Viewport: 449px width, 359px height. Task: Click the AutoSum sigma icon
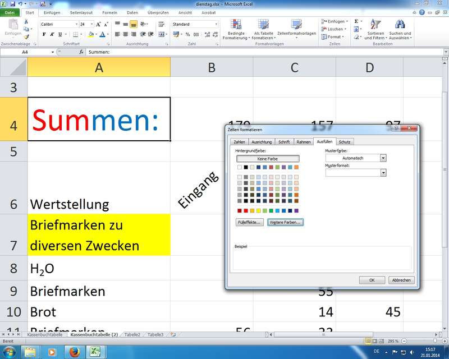click(356, 21)
